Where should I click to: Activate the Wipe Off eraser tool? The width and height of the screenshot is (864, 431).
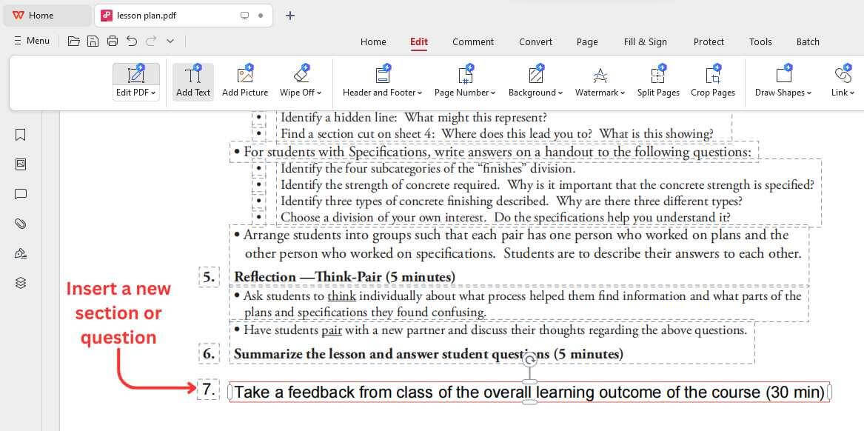pyautogui.click(x=301, y=81)
